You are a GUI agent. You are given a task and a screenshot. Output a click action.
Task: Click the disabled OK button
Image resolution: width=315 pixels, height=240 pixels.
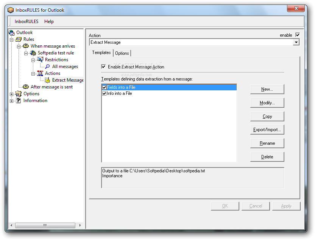click(x=225, y=206)
